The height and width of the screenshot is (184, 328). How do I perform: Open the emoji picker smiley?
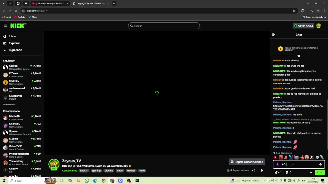[320, 164]
